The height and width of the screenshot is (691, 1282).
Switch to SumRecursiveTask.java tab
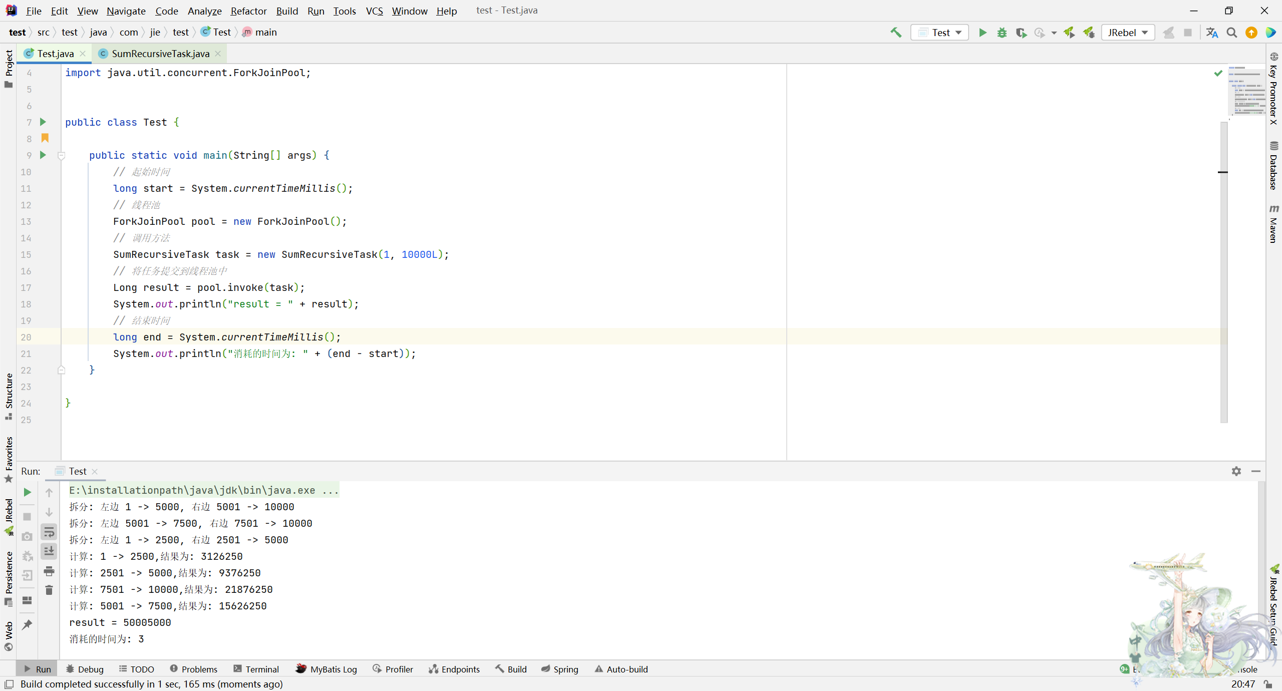[160, 54]
